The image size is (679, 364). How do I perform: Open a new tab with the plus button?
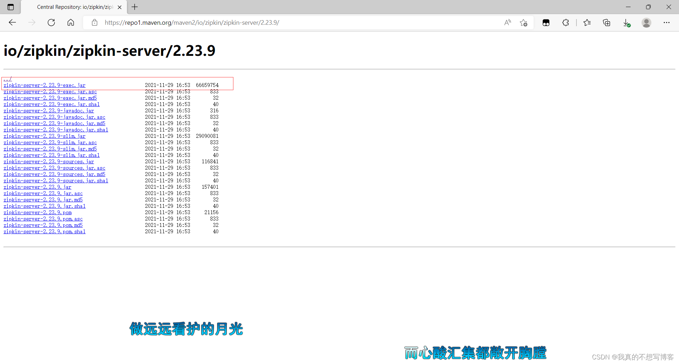[x=135, y=7]
